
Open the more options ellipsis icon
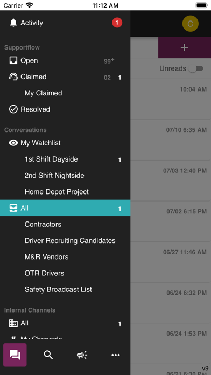(116, 355)
